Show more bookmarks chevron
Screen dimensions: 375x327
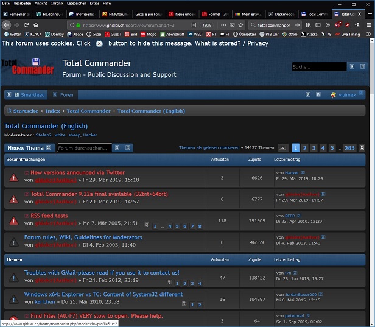click(368, 34)
